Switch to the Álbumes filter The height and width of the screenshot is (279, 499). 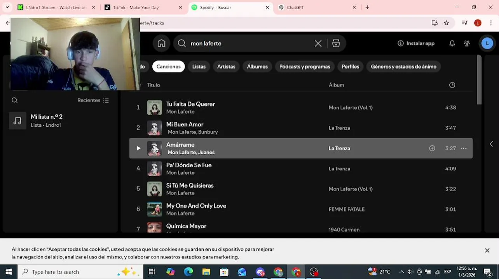[257, 67]
